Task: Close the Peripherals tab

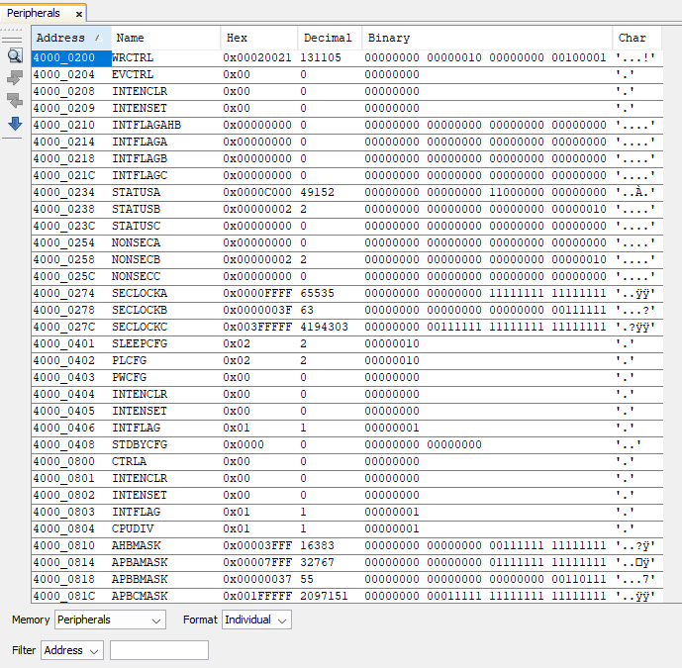Action: click(78, 14)
